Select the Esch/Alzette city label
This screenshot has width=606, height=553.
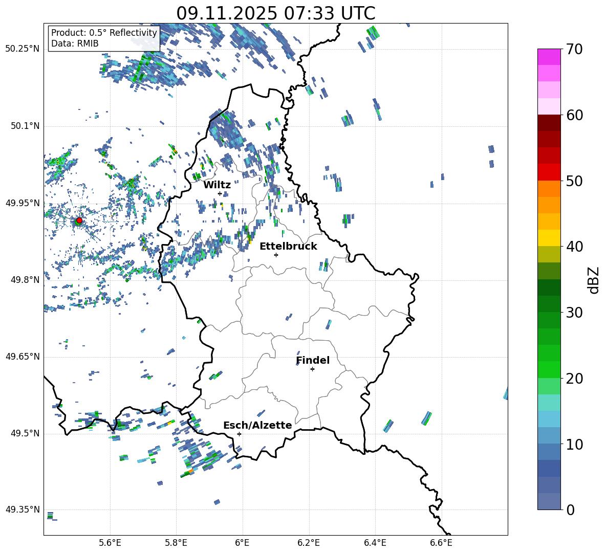(257, 425)
